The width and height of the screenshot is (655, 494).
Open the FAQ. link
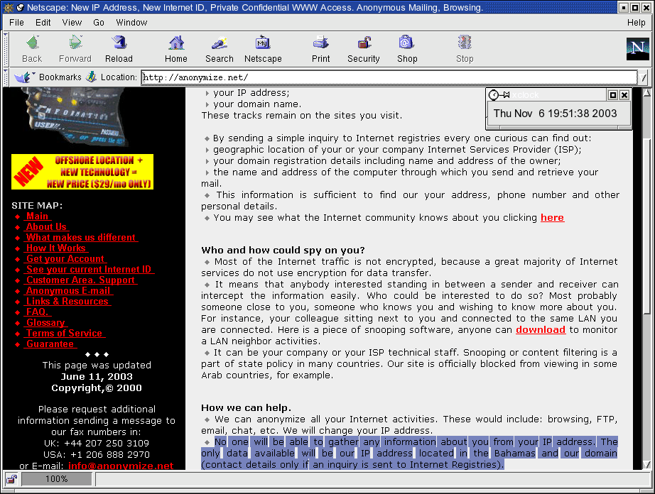click(37, 312)
